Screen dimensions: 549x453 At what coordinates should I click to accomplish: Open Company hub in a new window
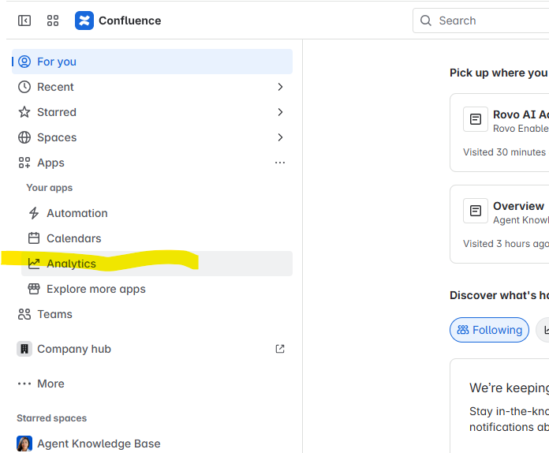tap(280, 349)
